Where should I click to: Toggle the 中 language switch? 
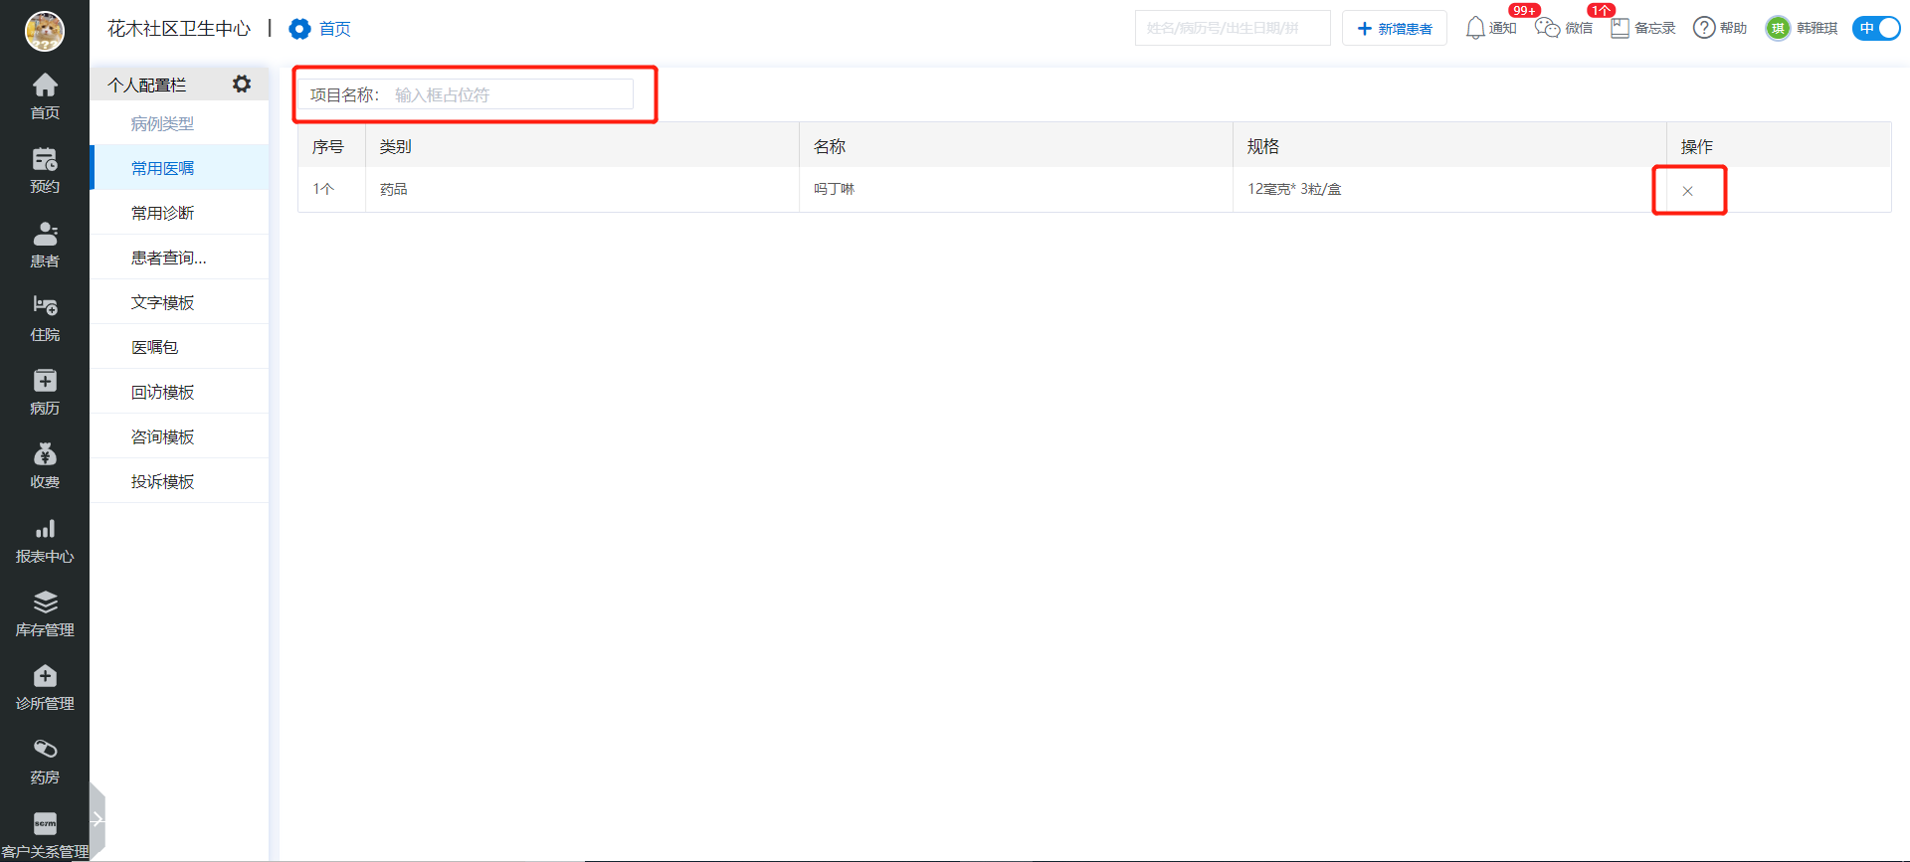pos(1876,28)
